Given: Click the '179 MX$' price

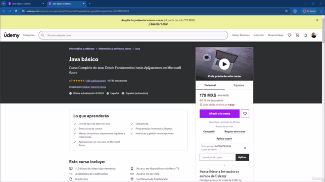Looking at the screenshot, I should pos(208,96).
